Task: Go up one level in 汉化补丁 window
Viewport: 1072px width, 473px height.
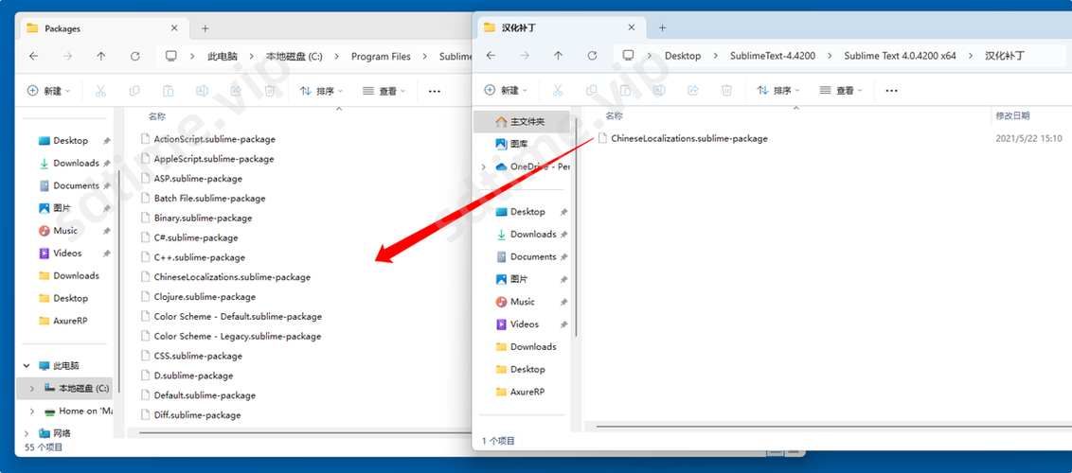Action: 558,56
